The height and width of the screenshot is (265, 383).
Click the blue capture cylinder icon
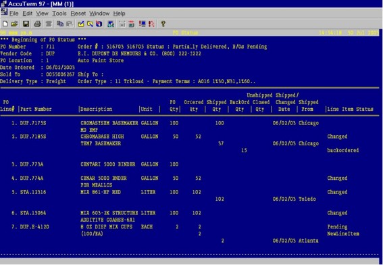(99, 24)
